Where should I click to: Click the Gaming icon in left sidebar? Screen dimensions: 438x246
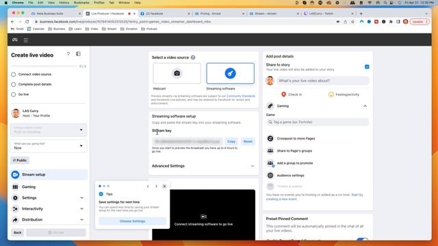[15, 187]
